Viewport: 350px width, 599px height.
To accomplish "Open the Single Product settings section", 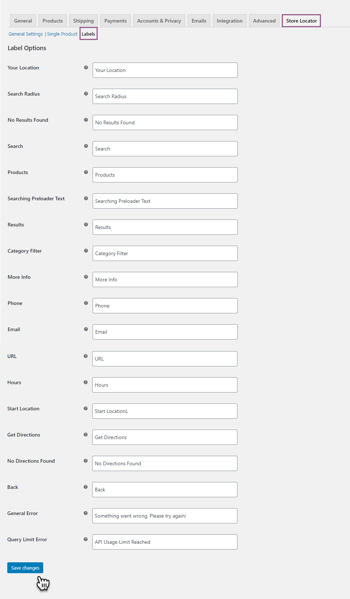I will coord(62,34).
